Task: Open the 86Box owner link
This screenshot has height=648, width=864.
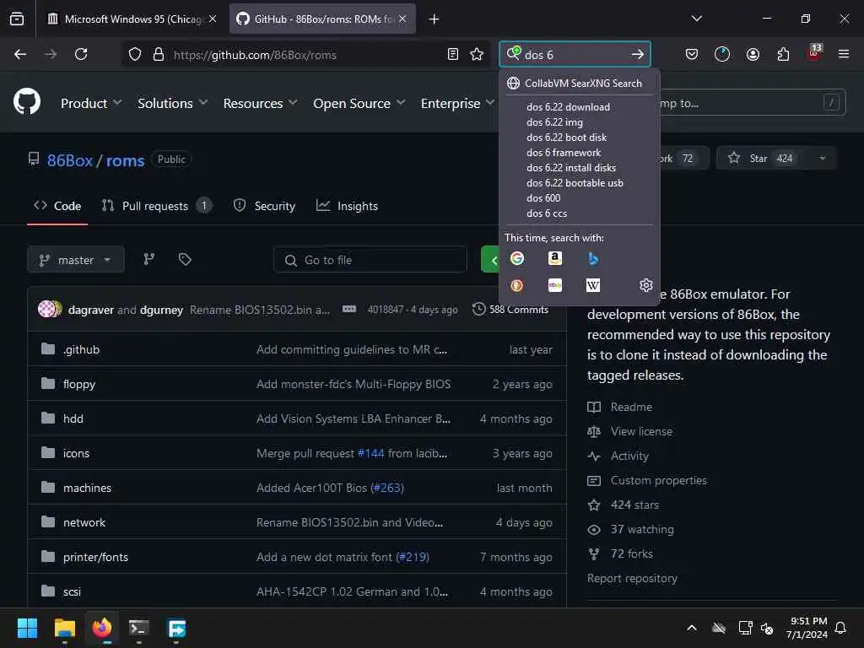Action: coord(70,160)
